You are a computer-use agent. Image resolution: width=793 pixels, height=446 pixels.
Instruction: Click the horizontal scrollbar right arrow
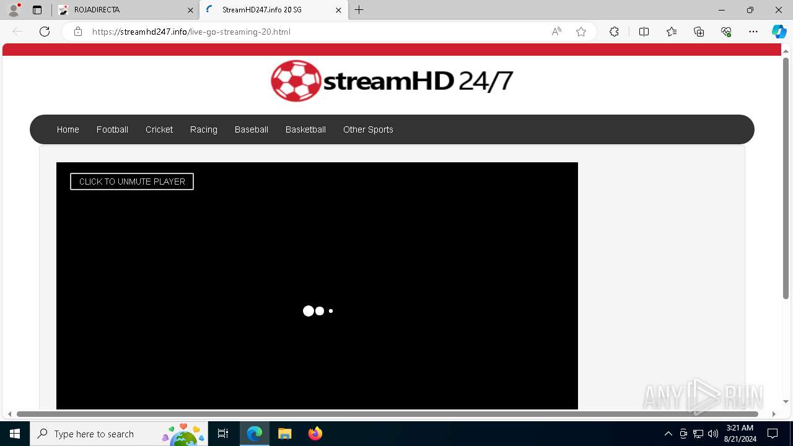774,414
